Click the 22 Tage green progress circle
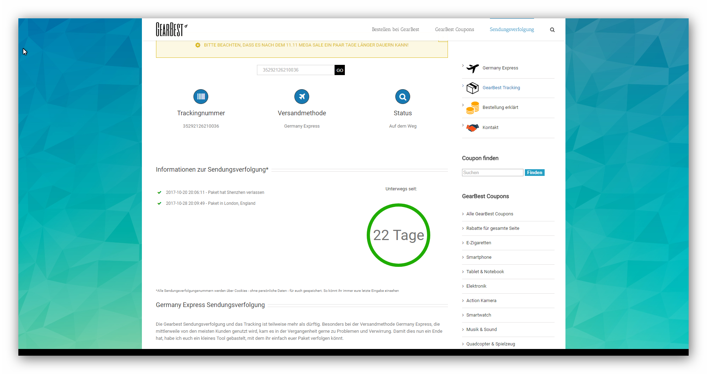This screenshot has width=707, height=374. pyautogui.click(x=399, y=235)
